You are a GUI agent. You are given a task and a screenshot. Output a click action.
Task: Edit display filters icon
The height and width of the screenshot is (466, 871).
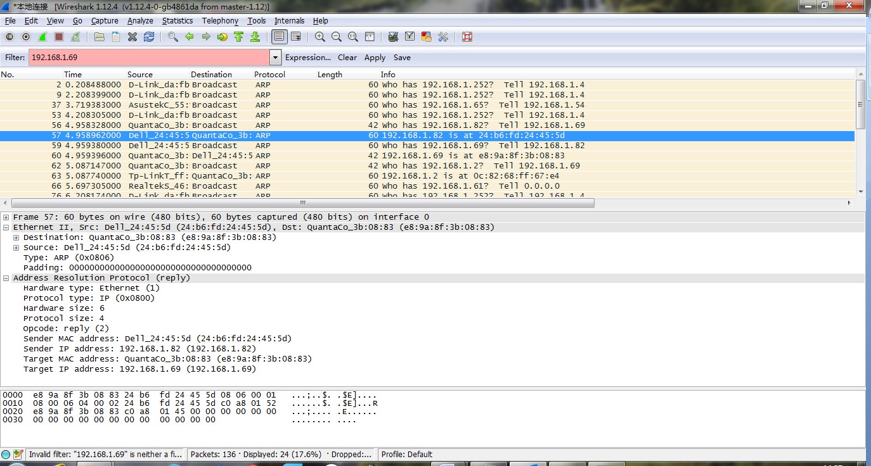[x=410, y=37]
